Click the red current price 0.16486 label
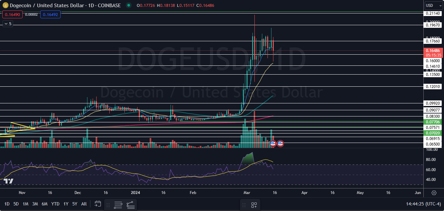444x211 pixels. click(433, 51)
